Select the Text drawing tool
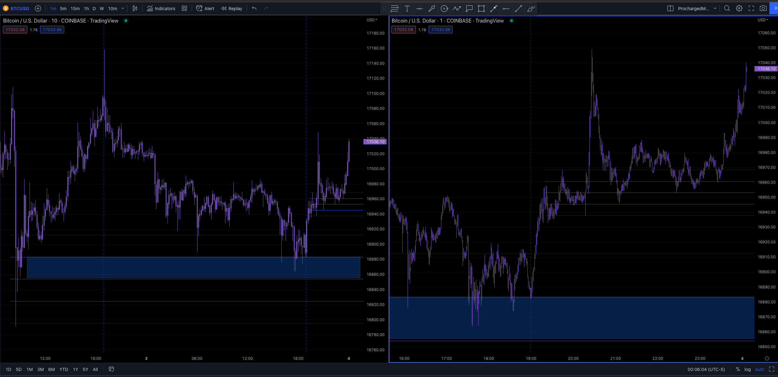 tap(407, 9)
